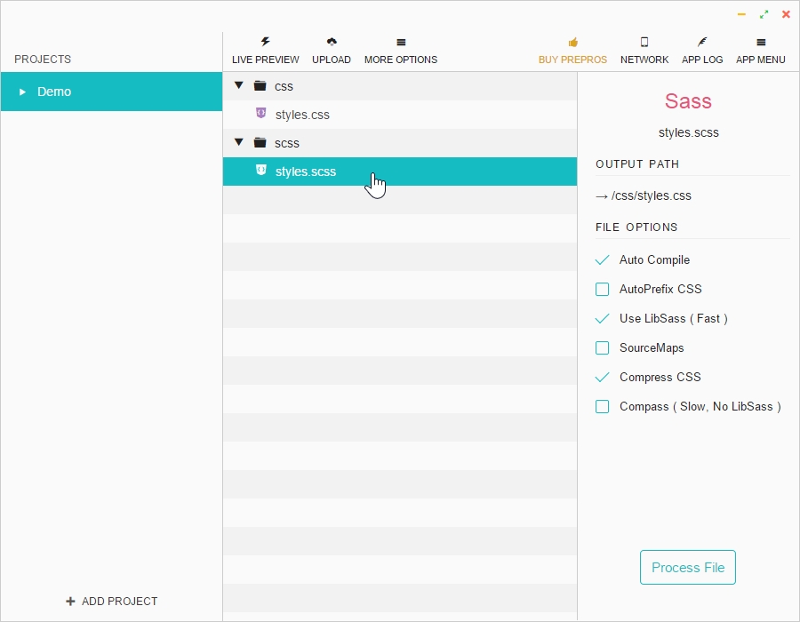Open Live Preview
This screenshot has width=800, height=622.
click(265, 49)
